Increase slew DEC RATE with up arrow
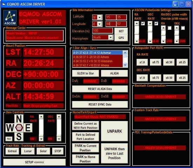The height and width of the screenshot is (168, 193). [59, 117]
